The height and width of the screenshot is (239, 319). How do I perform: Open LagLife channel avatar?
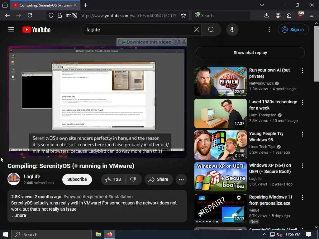[14, 179]
